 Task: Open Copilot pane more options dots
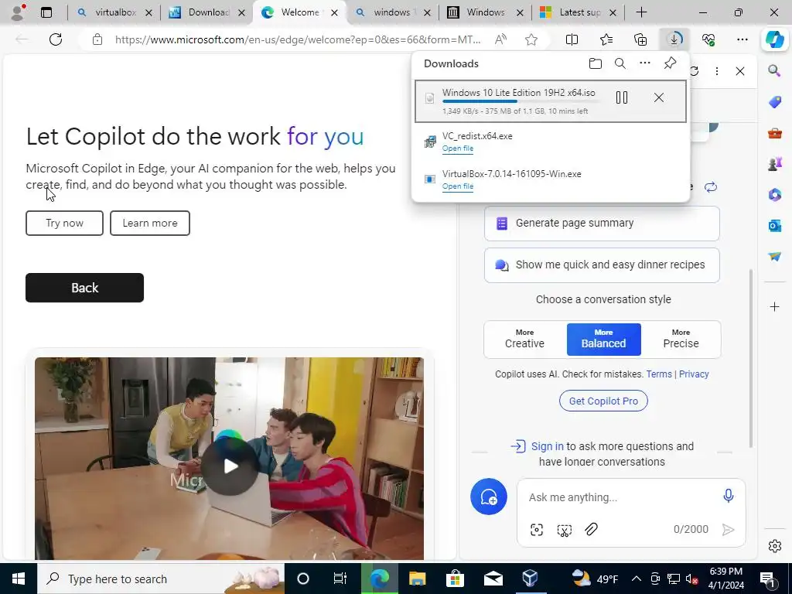pyautogui.click(x=717, y=71)
